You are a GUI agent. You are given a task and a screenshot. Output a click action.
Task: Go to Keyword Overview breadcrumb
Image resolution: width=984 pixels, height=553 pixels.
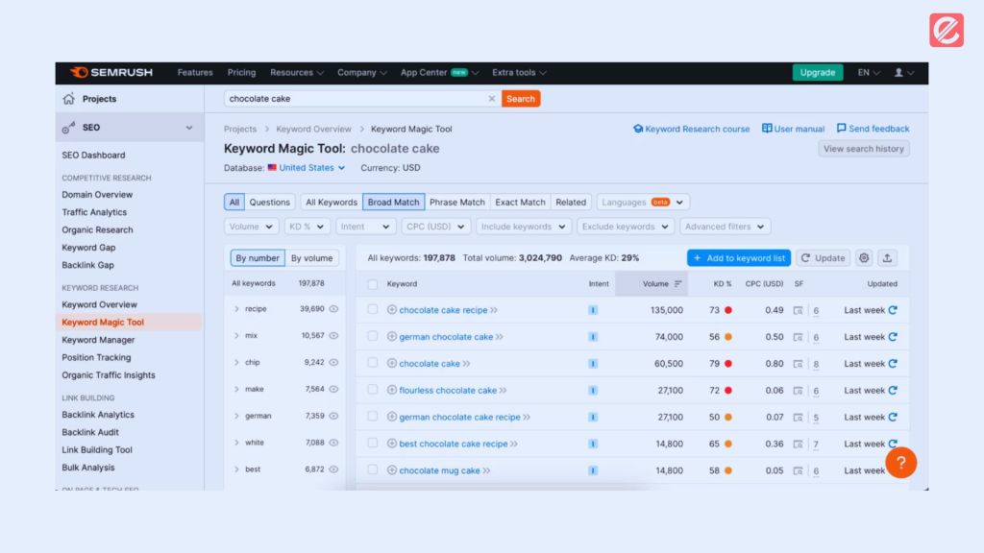(314, 129)
